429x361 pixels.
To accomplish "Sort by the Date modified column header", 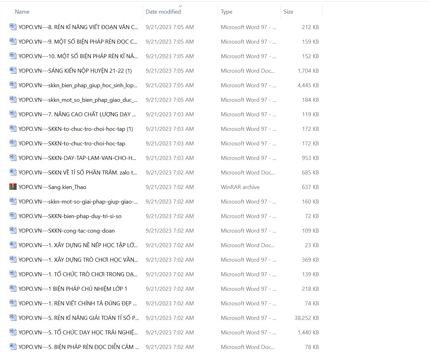I will pyautogui.click(x=163, y=12).
